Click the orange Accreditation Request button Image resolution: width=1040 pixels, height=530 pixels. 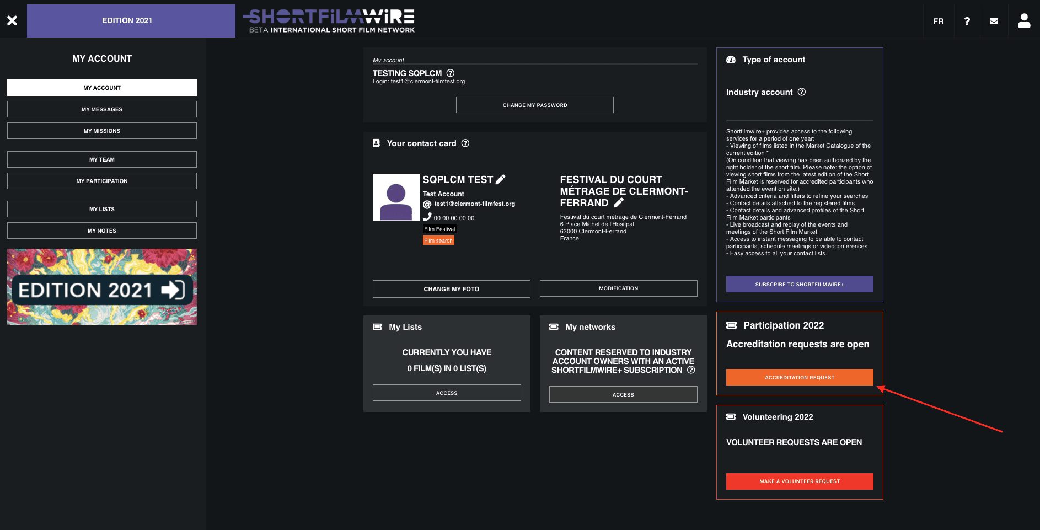point(800,377)
